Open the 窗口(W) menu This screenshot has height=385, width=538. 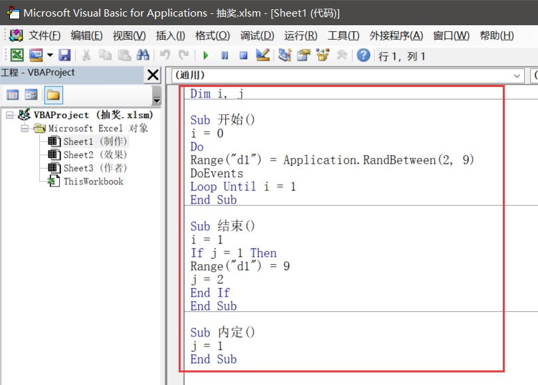(x=451, y=36)
